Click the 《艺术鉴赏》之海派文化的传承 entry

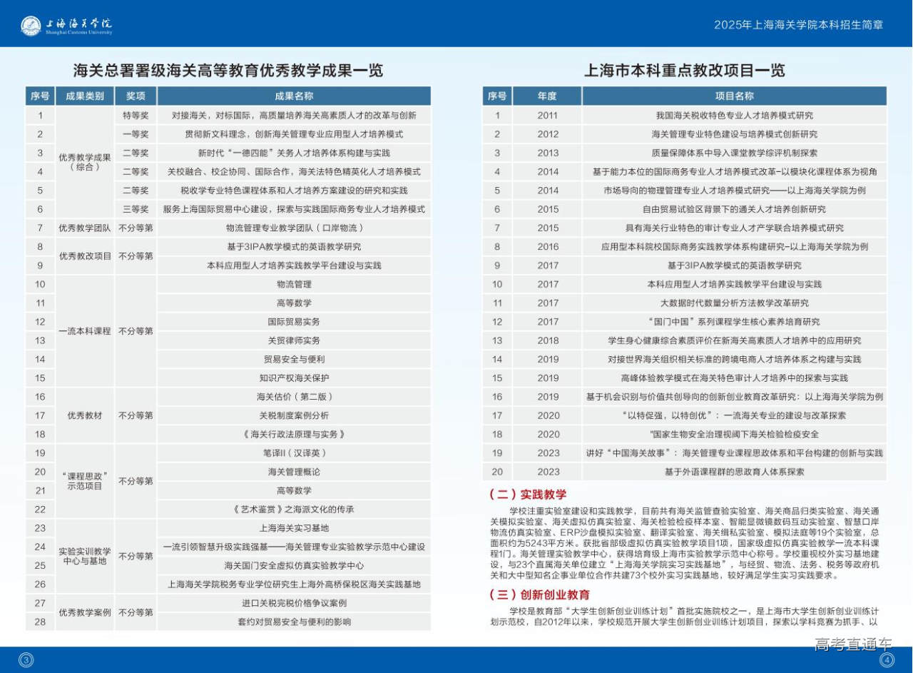(294, 510)
